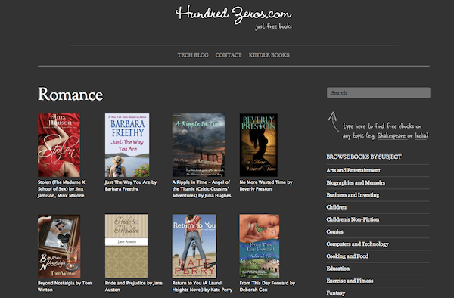View the No More Wasted Time cover

pos(259,145)
